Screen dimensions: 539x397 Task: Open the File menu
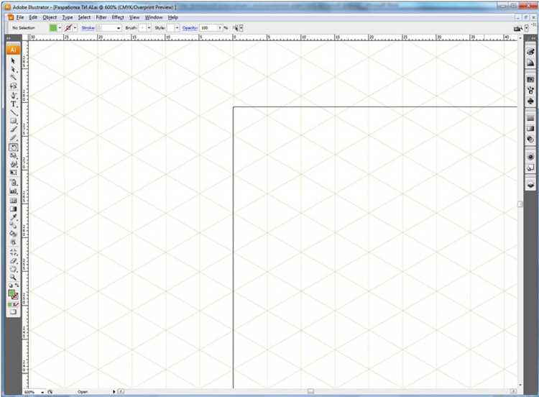point(20,17)
